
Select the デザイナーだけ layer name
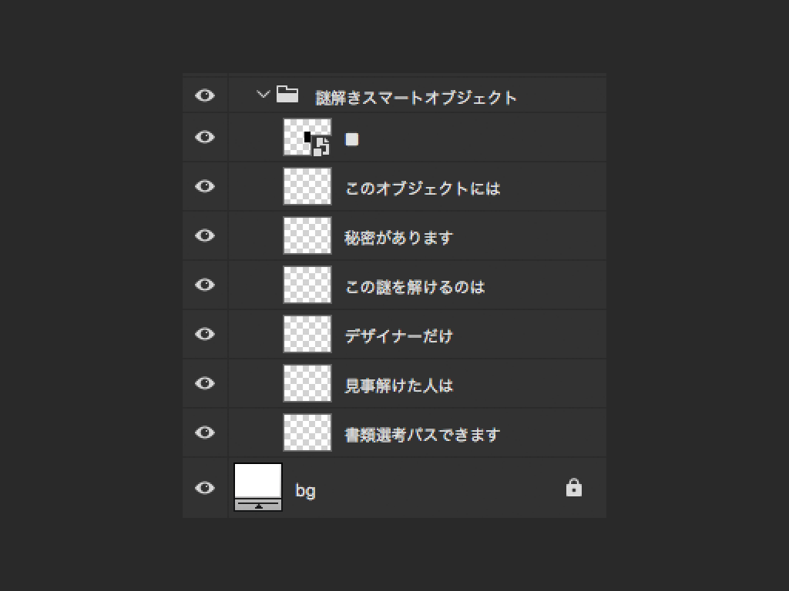click(x=399, y=336)
